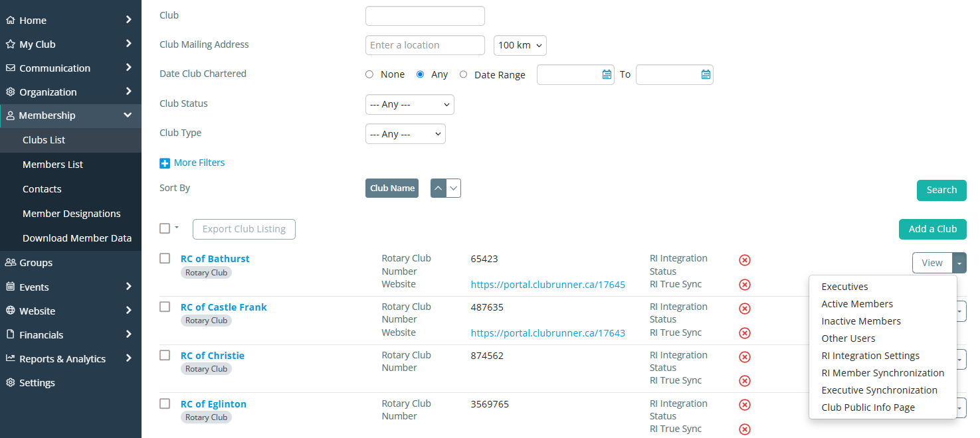Open the portal.clubrunner.ca/17645 website link
The image size is (980, 438).
click(548, 285)
